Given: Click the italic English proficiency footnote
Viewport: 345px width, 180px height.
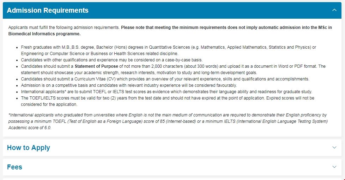Looking at the screenshot, I should (168, 121).
